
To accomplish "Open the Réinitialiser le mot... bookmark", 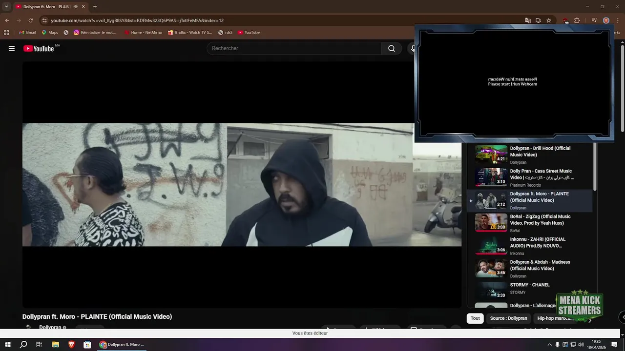I will click(95, 33).
